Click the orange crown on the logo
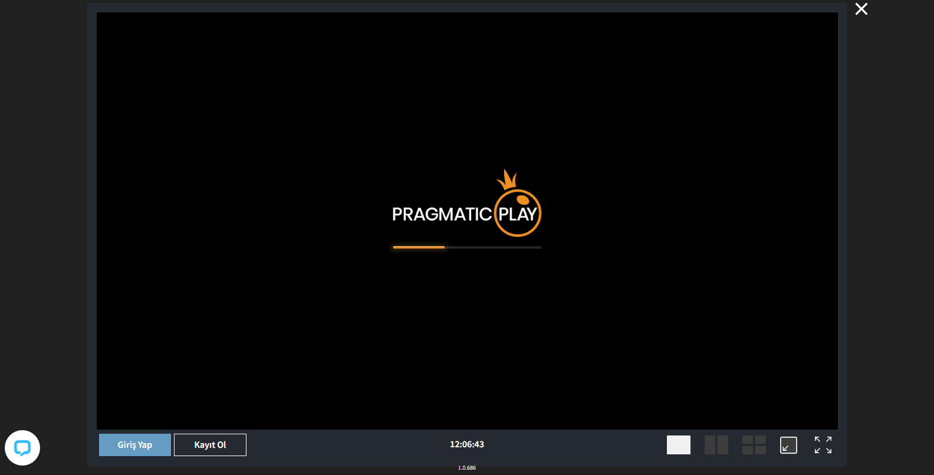934x475 pixels. tap(507, 179)
